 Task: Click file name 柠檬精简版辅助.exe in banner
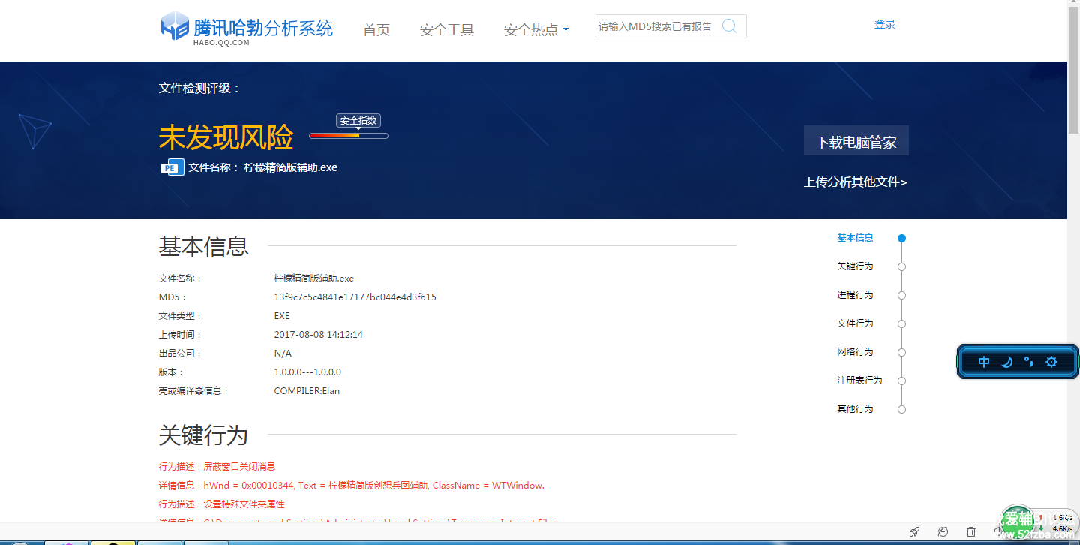pos(291,167)
